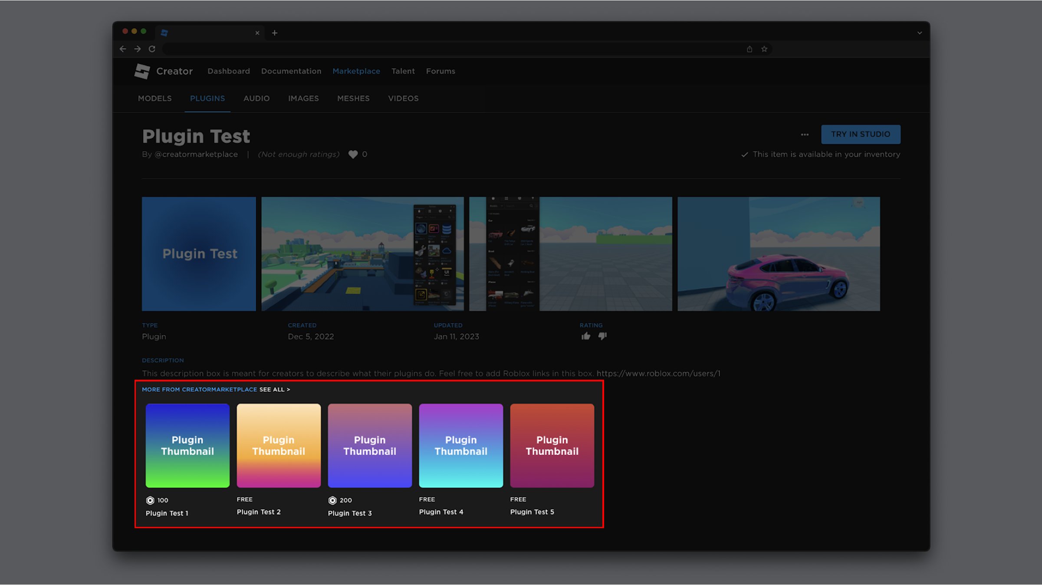Click the Plugin Test 3 thumbnail
The height and width of the screenshot is (585, 1042).
pyautogui.click(x=369, y=445)
